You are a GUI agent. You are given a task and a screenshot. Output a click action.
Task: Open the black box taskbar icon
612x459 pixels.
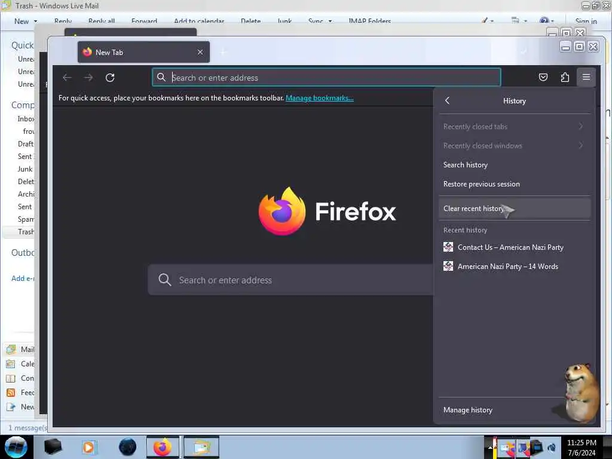click(x=53, y=447)
